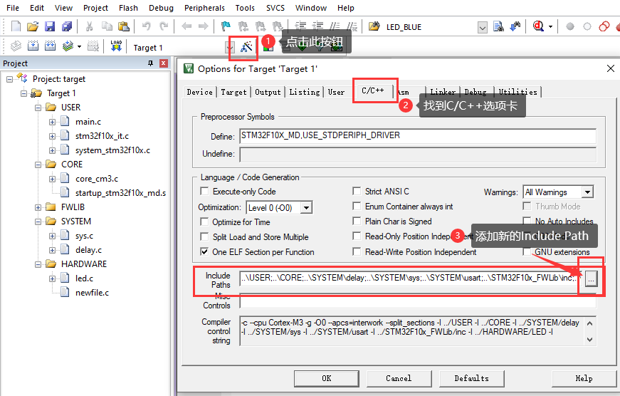The image size is (620, 396).
Task: Click the Save All icon
Action: [x=67, y=26]
